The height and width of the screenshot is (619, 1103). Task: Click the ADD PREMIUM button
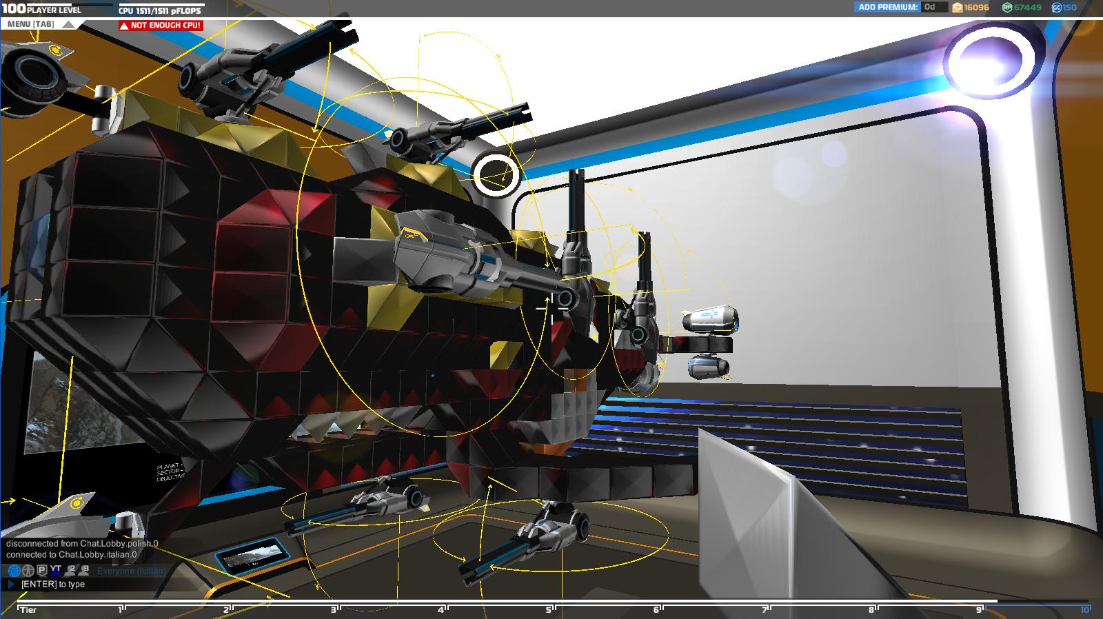pyautogui.click(x=888, y=8)
